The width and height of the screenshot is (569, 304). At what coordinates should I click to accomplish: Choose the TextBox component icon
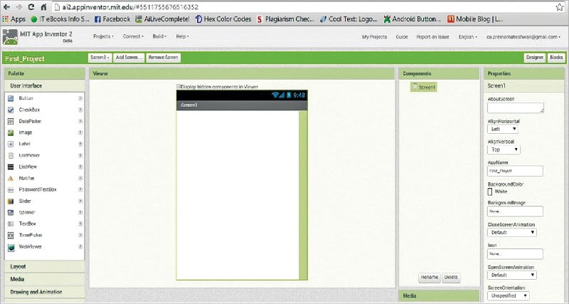[x=11, y=224]
